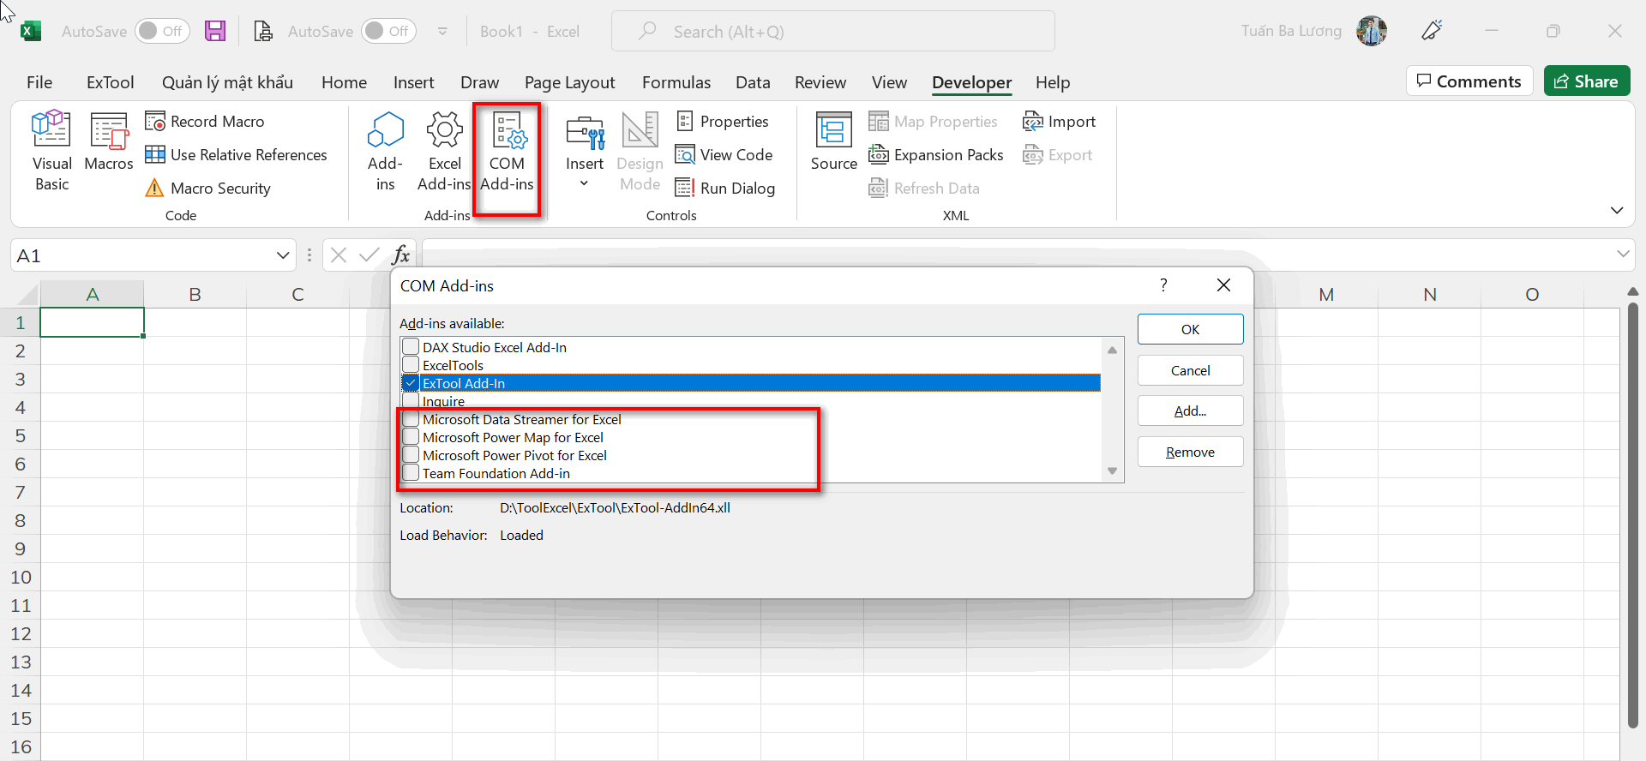The width and height of the screenshot is (1646, 761).
Task: Click XML Export
Action: (x=1058, y=155)
